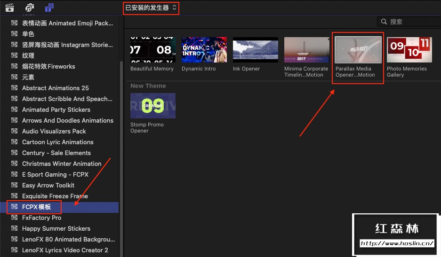Screen dimensions: 441x257
Task: Click the icon beside Happy Summer Stickers
Action: (14, 228)
